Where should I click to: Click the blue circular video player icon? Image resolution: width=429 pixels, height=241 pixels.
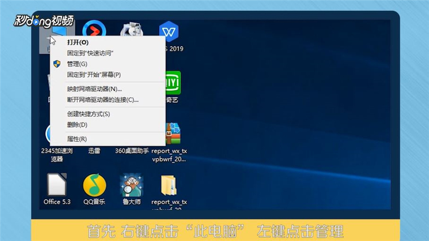(x=94, y=28)
